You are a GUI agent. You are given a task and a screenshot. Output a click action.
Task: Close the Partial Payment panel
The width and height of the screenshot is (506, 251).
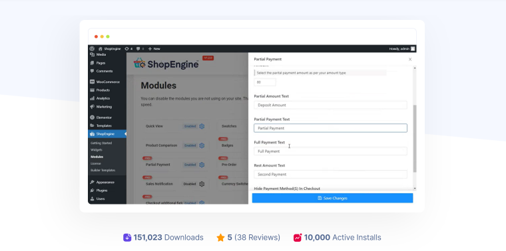click(410, 59)
